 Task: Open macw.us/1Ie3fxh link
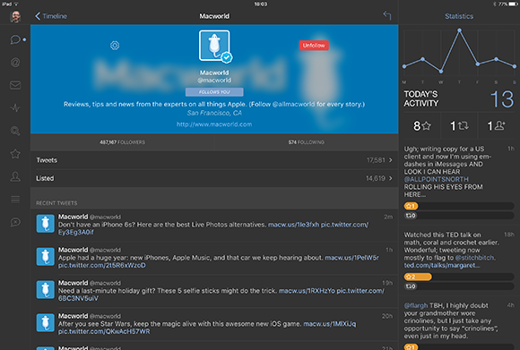tap(293, 225)
